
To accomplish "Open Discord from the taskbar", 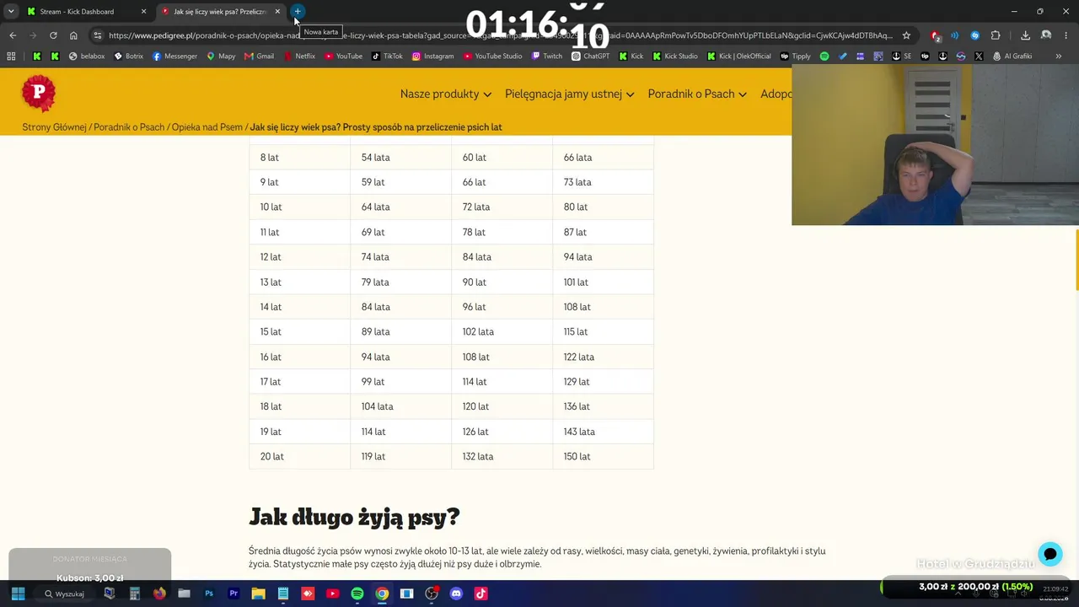I will (x=456, y=594).
